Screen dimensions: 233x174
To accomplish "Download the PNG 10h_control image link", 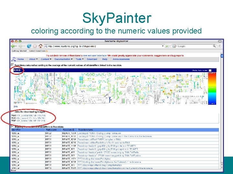I will tap(22, 116).
